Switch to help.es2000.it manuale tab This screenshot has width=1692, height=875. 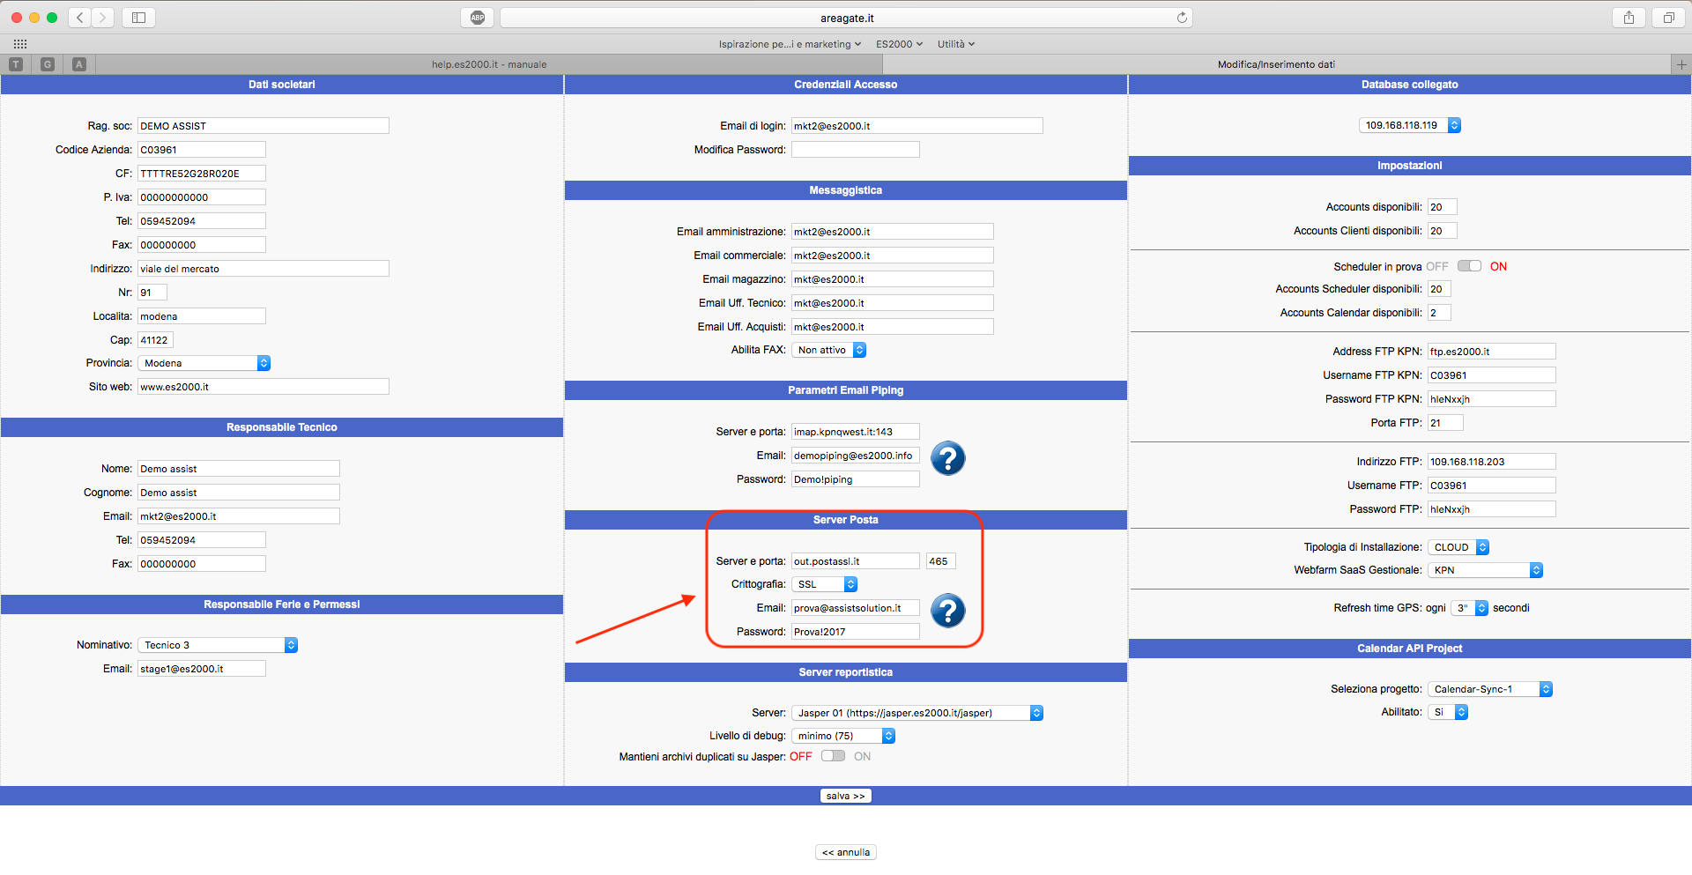pos(489,64)
